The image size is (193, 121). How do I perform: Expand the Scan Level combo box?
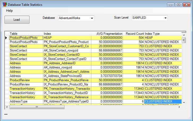(x=165, y=18)
